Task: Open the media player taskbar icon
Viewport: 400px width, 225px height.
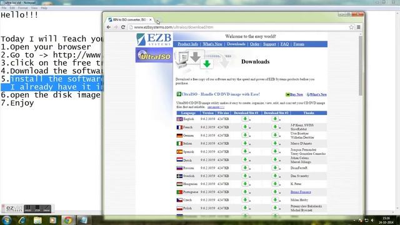Action: [x=52, y=220]
